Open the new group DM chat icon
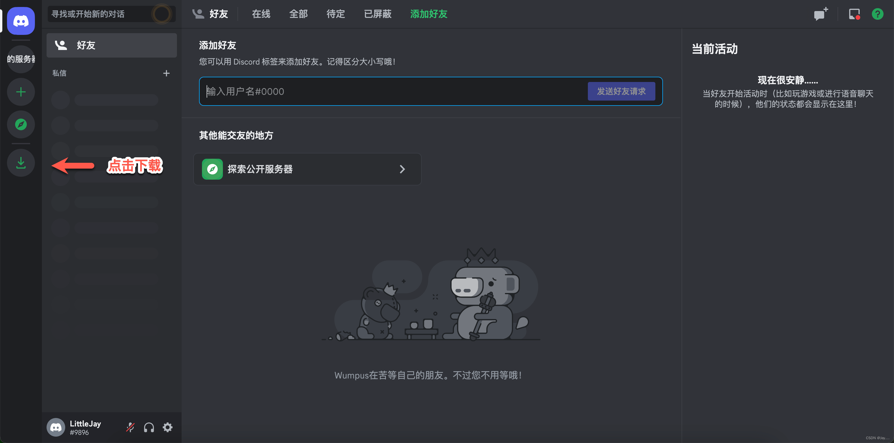Image resolution: width=894 pixels, height=443 pixels. tap(821, 14)
